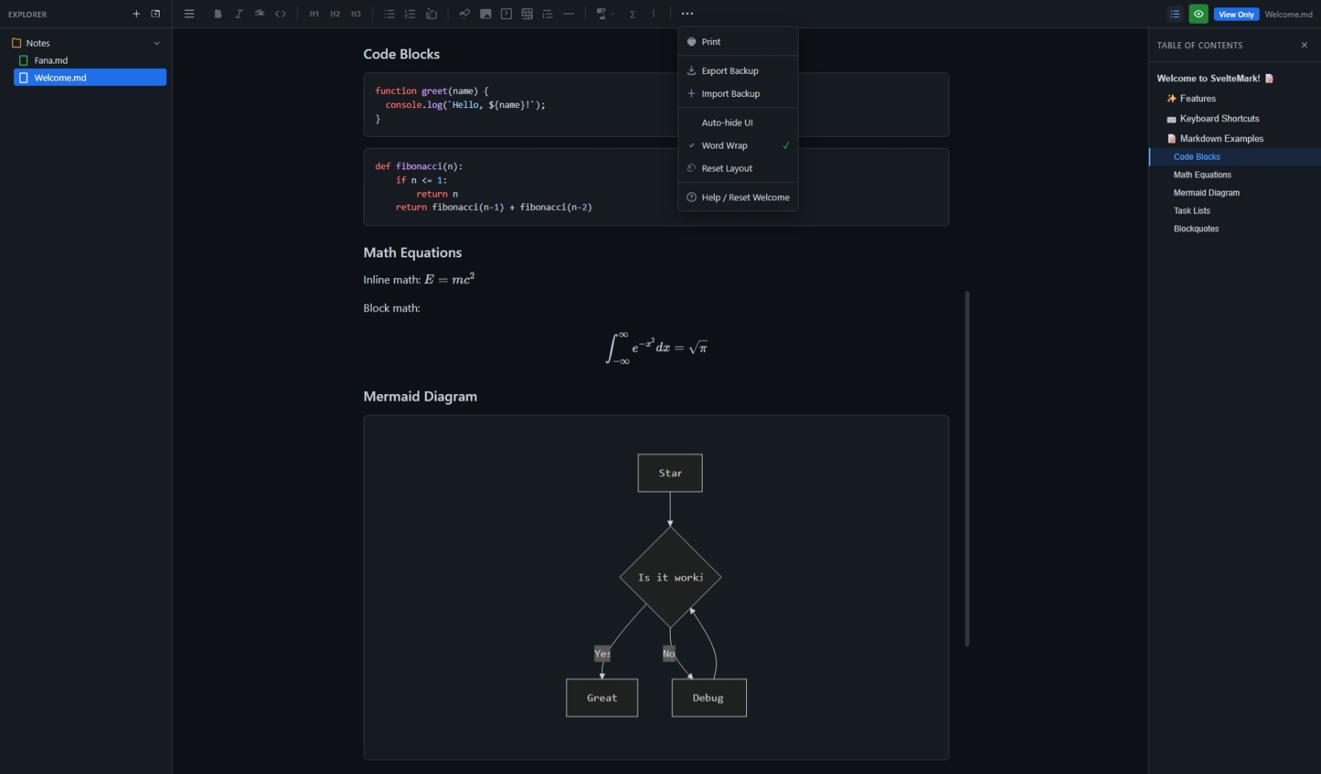Disable Word Wrap in the menu
This screenshot has height=774, width=1321.
pos(725,146)
